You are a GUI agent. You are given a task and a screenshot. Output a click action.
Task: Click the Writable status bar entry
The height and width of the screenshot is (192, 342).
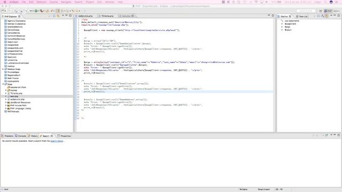(244, 189)
